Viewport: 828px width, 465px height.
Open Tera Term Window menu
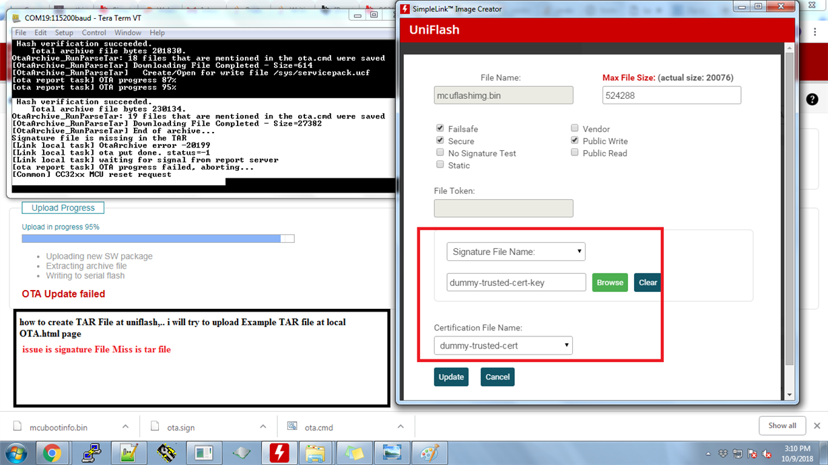tap(128, 32)
